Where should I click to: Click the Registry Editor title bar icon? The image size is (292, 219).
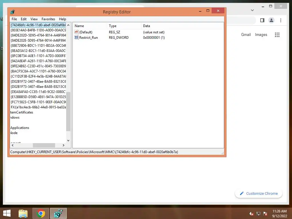tap(13, 12)
